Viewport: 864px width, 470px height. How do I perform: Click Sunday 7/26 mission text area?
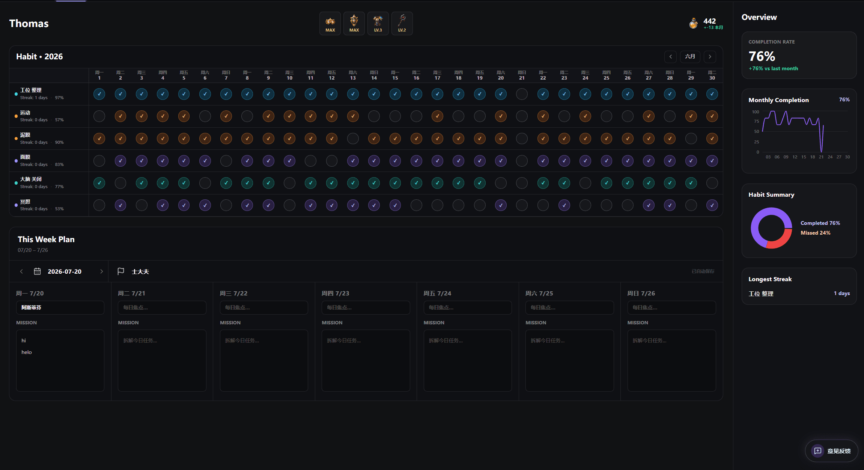point(671,360)
